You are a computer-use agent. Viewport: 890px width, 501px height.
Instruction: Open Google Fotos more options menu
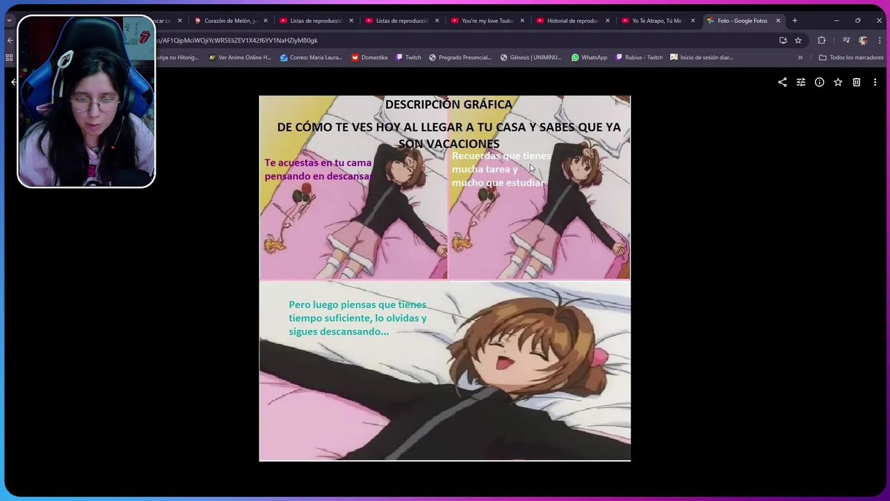pyautogui.click(x=875, y=82)
